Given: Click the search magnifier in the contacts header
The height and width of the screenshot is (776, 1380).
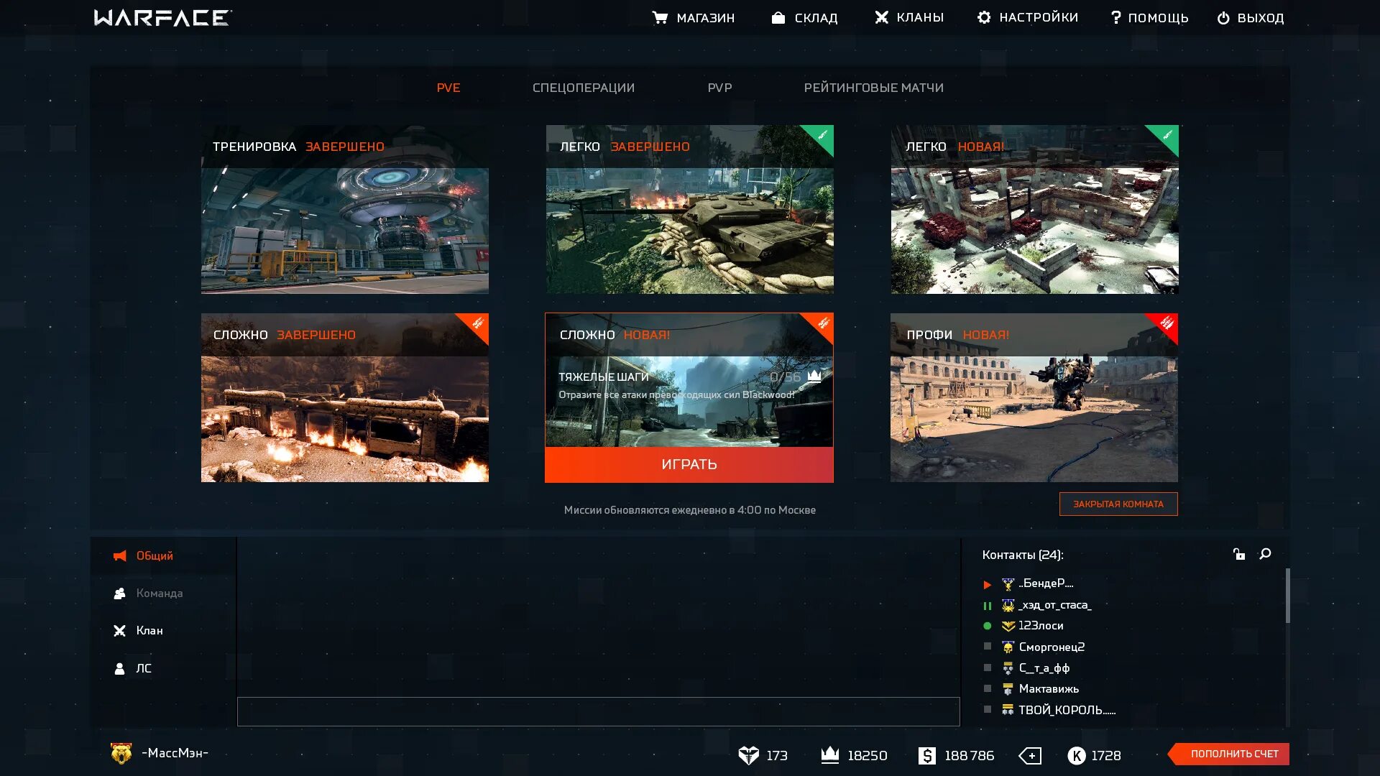Looking at the screenshot, I should [1265, 554].
